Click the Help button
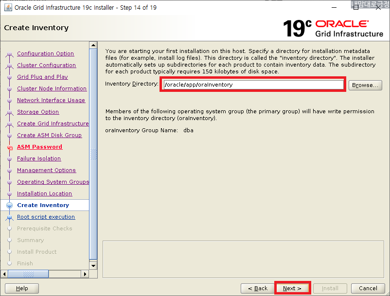This screenshot has width=390, height=296. click(22, 288)
